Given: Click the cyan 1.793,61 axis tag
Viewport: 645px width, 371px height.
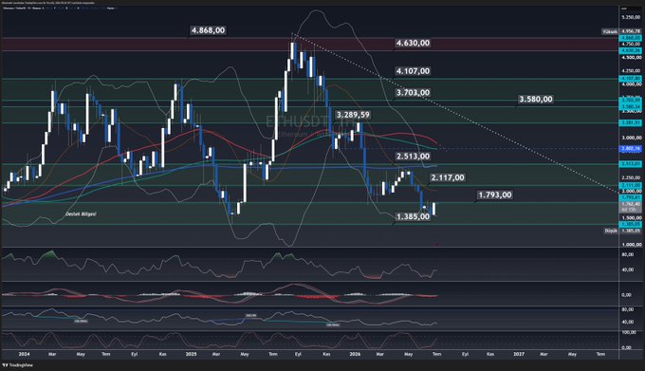Looking at the screenshot, I should [x=631, y=198].
